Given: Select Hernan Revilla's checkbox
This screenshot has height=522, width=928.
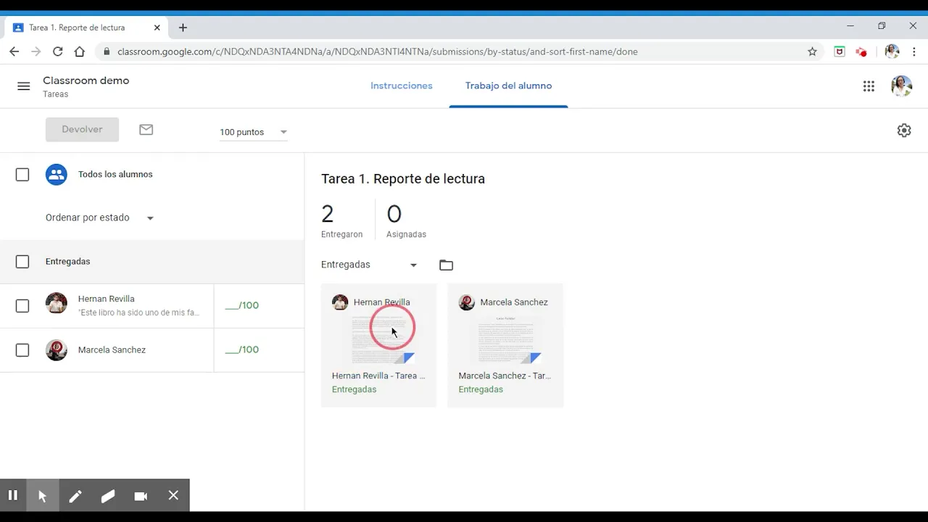Looking at the screenshot, I should click(x=22, y=306).
